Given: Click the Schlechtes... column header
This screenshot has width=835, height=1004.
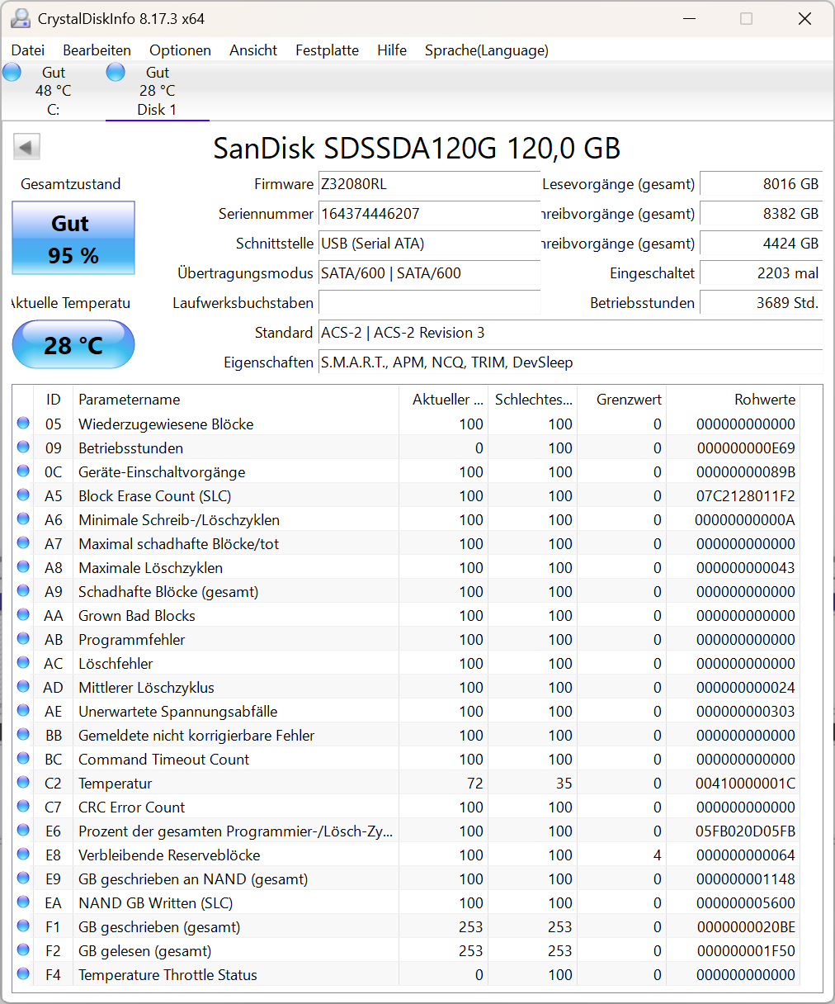Looking at the screenshot, I should pos(533,400).
